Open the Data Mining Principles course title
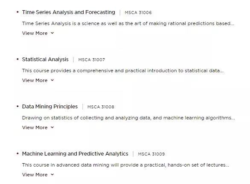 coord(50,107)
